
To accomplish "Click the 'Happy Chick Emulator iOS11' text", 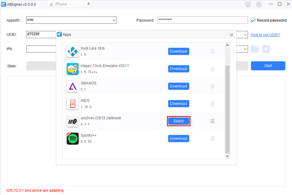I will [x=105, y=66].
